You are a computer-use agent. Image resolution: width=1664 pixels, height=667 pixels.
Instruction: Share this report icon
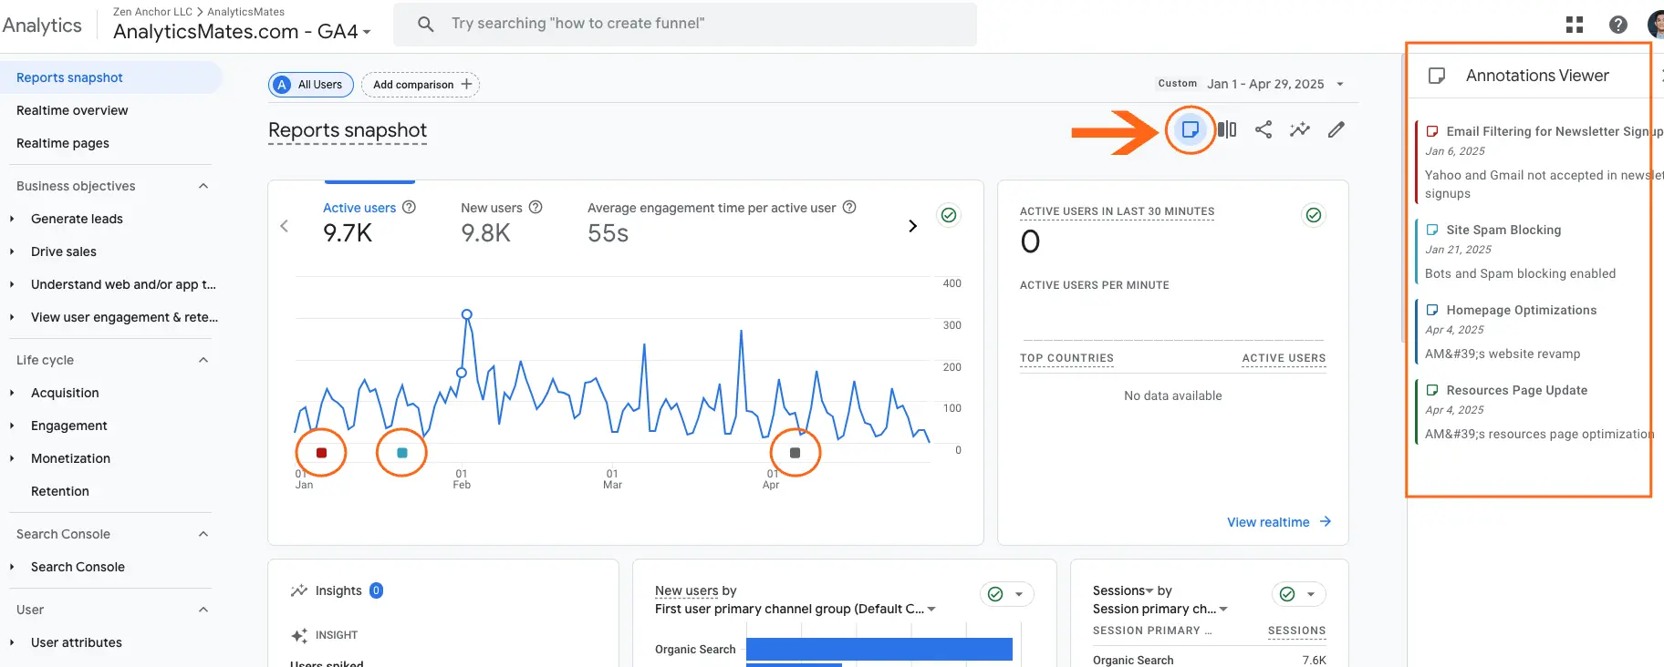click(1264, 129)
